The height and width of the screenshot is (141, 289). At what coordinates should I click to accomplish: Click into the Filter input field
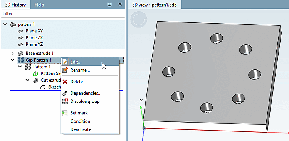click(x=63, y=13)
